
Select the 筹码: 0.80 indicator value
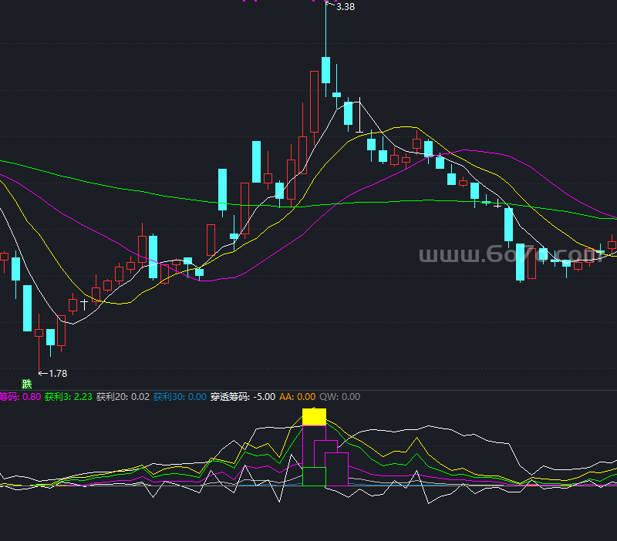(x=20, y=397)
